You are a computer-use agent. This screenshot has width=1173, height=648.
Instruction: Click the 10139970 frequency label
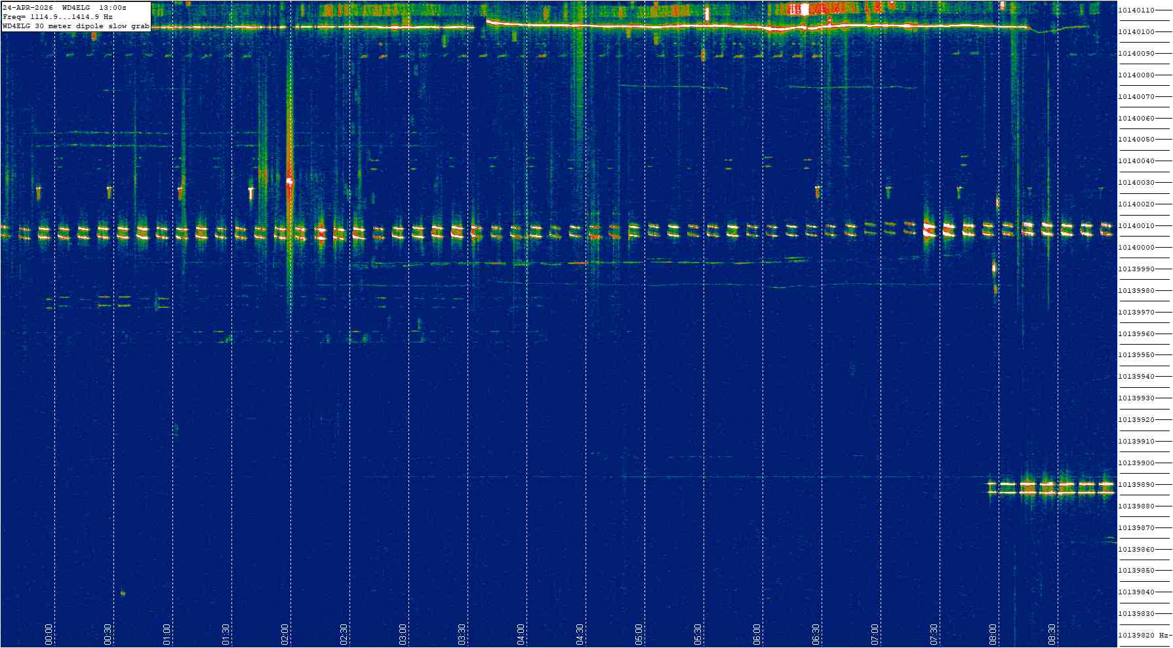[1136, 313]
